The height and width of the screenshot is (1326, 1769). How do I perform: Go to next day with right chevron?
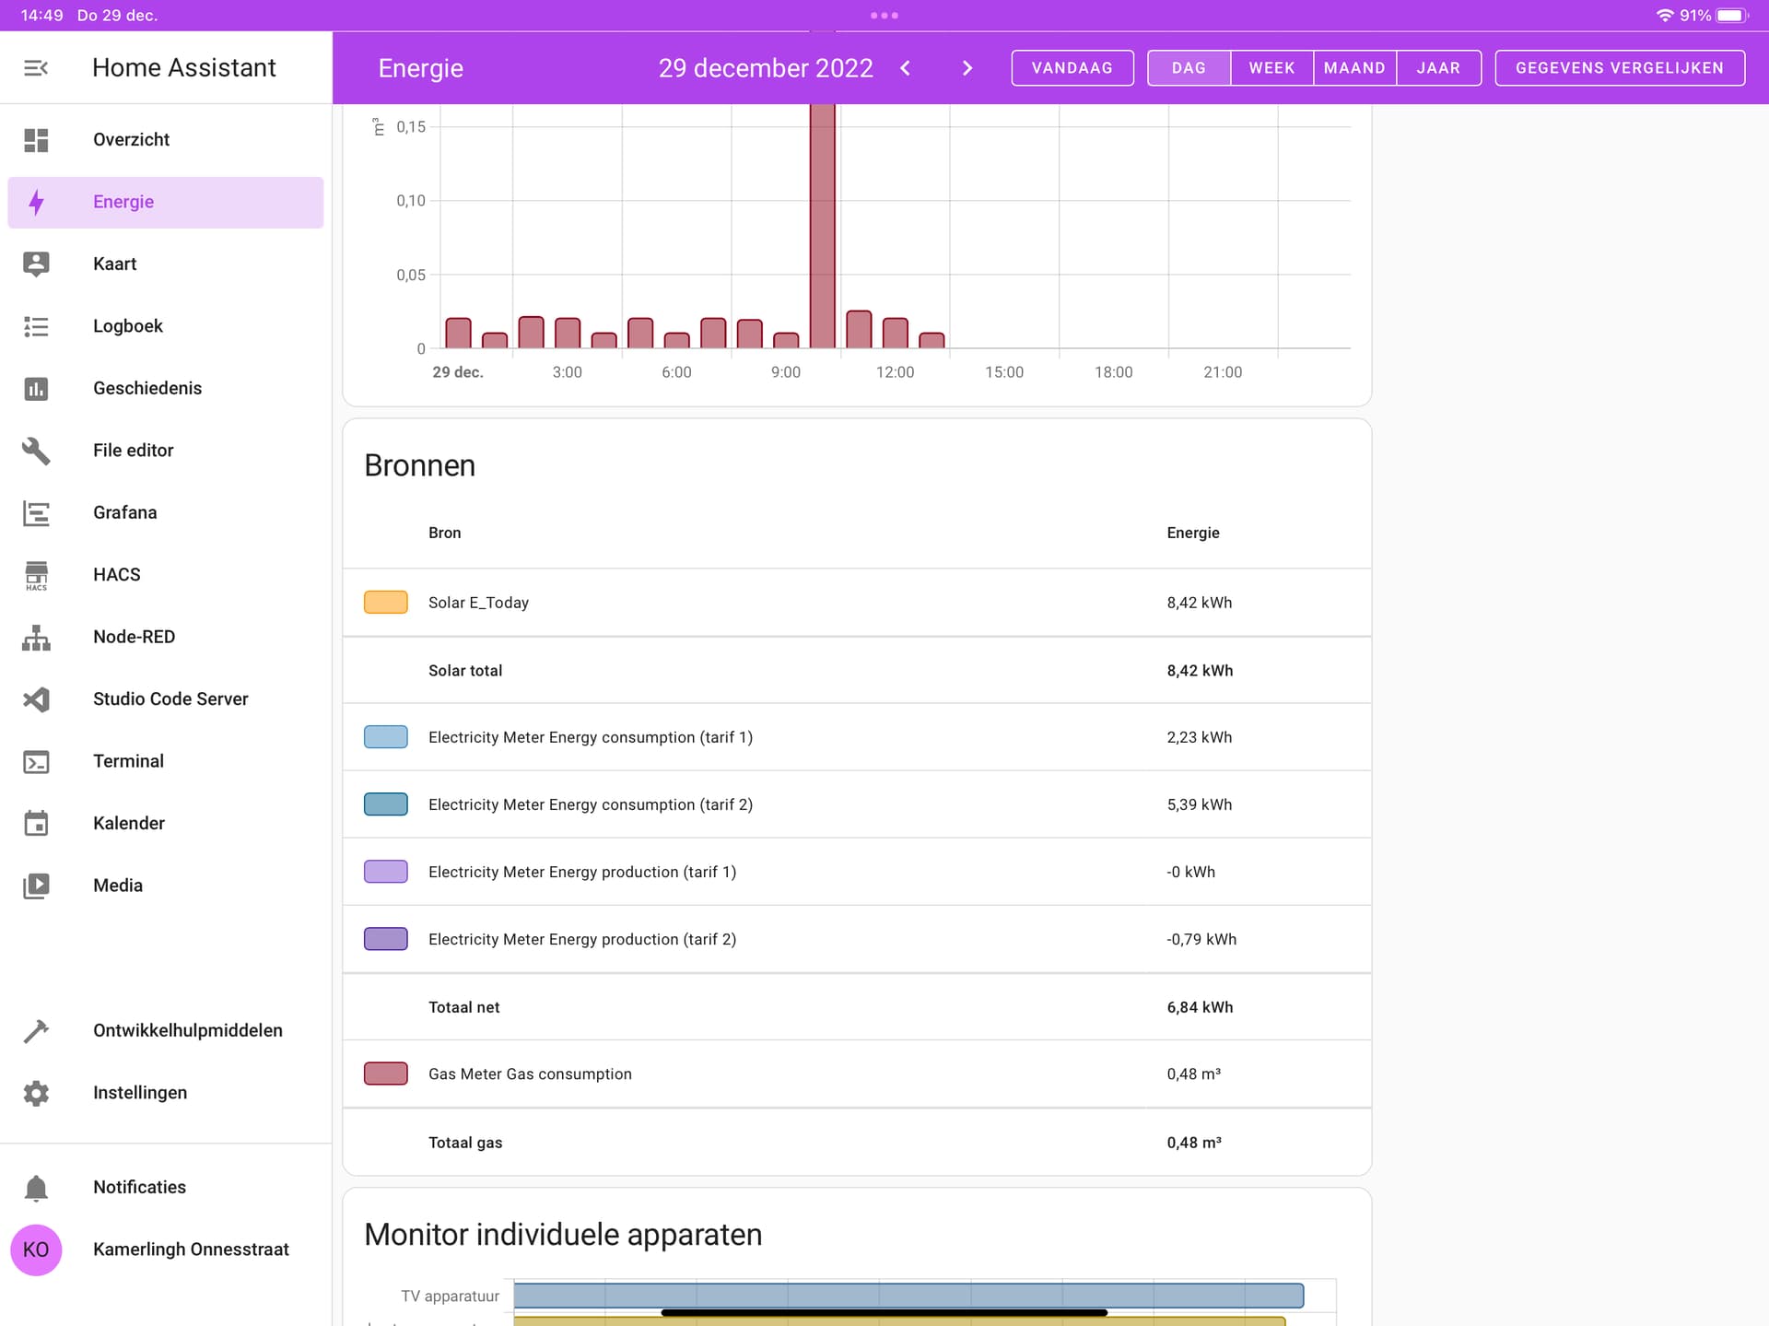coord(967,68)
